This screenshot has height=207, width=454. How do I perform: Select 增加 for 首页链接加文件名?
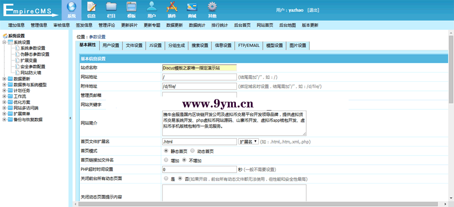tap(166, 160)
